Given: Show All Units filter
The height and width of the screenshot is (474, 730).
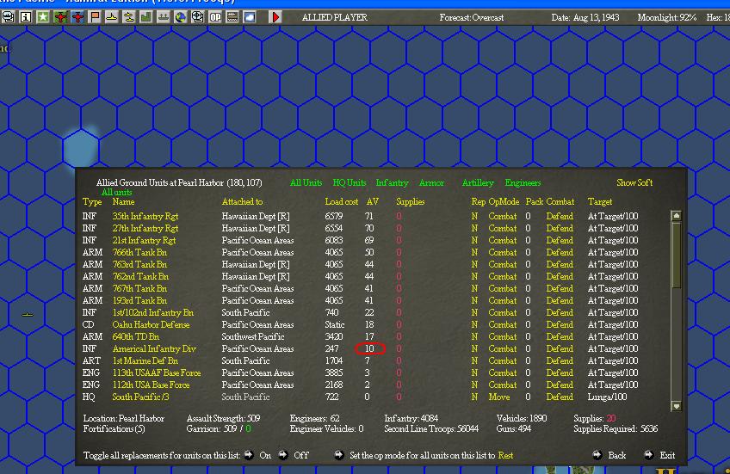Looking at the screenshot, I should pos(306,183).
